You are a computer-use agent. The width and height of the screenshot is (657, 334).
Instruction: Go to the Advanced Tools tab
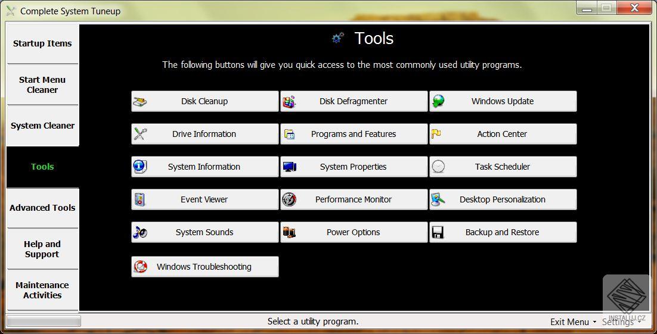click(42, 208)
